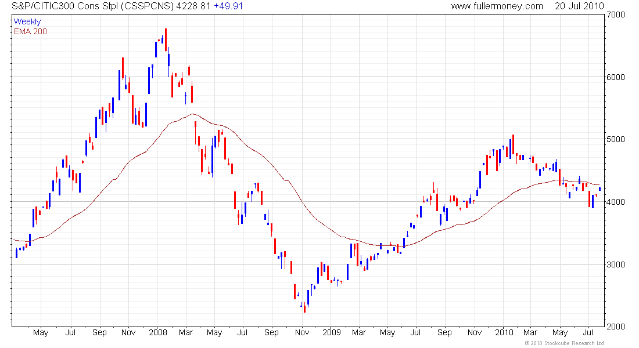Click the 6000 price axis label
This screenshot has height=348, width=639.
pyautogui.click(x=615, y=77)
